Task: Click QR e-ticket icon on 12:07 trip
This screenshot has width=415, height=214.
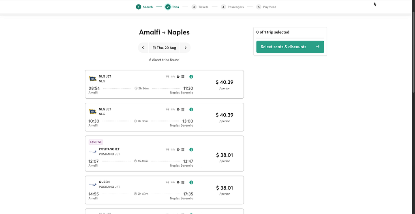Action: point(183,150)
